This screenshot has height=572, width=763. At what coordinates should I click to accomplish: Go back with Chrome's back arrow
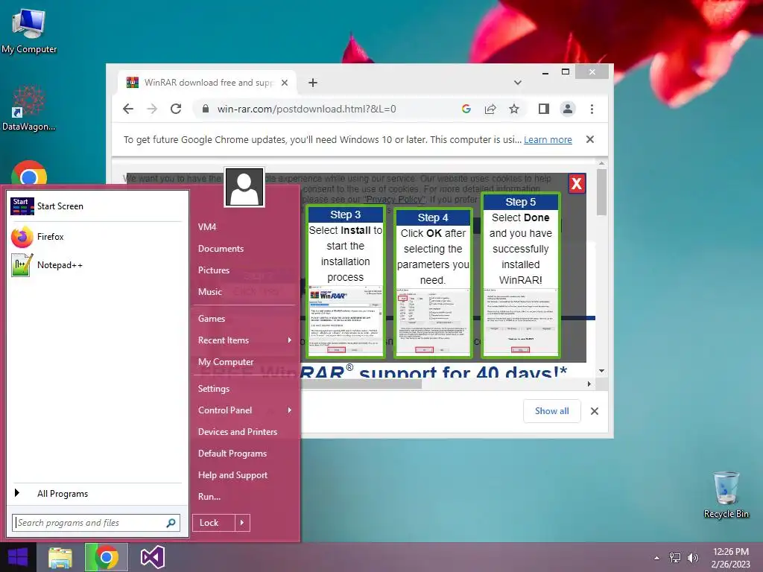click(128, 109)
